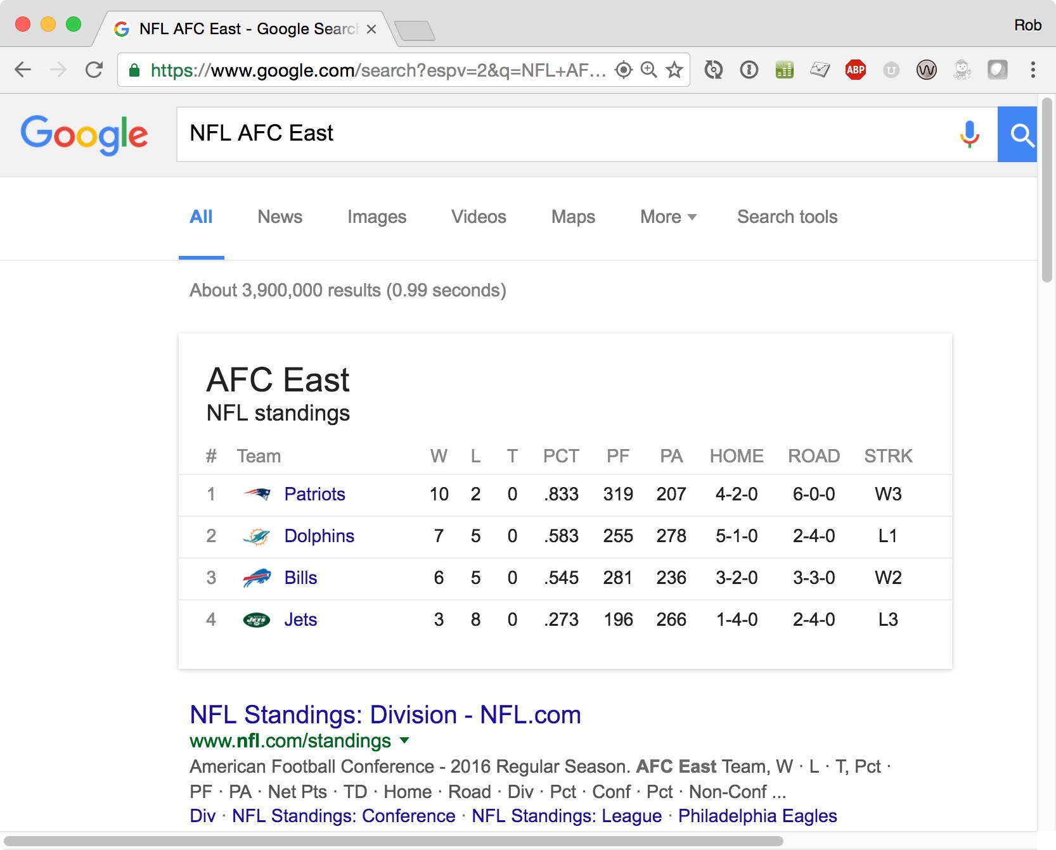Go back to the previous page
1056x850 pixels.
click(x=23, y=70)
